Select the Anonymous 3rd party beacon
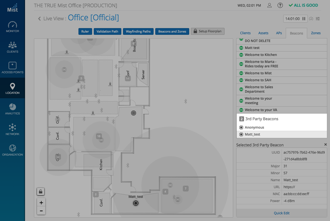 282,127
